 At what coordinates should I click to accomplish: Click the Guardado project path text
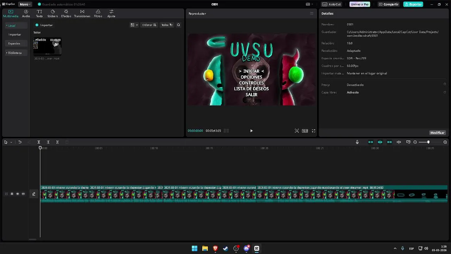pyautogui.click(x=393, y=34)
